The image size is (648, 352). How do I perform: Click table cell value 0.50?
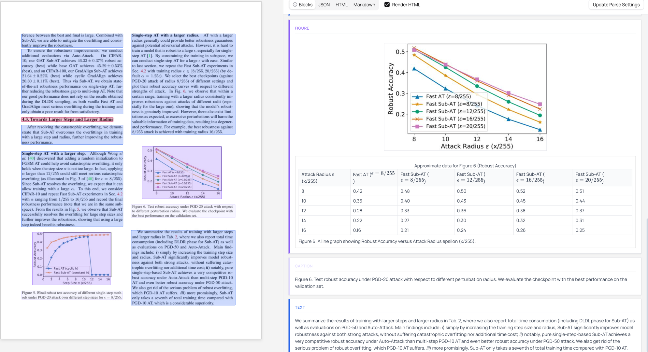462,191
